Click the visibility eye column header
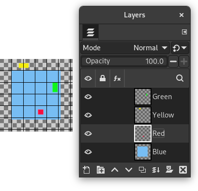Image resolution: width=198 pixels, height=191 pixels. tap(88, 78)
